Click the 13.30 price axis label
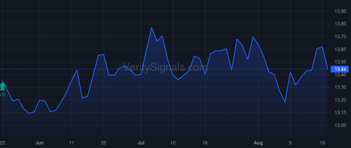Screen dimensions: 351x148 [340, 87]
